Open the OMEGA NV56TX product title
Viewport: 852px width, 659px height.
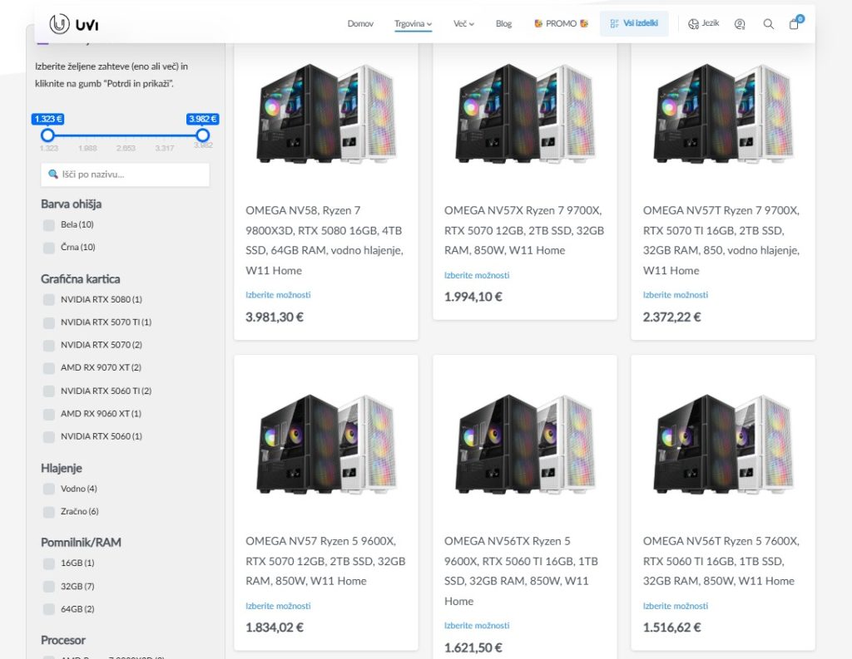click(521, 571)
